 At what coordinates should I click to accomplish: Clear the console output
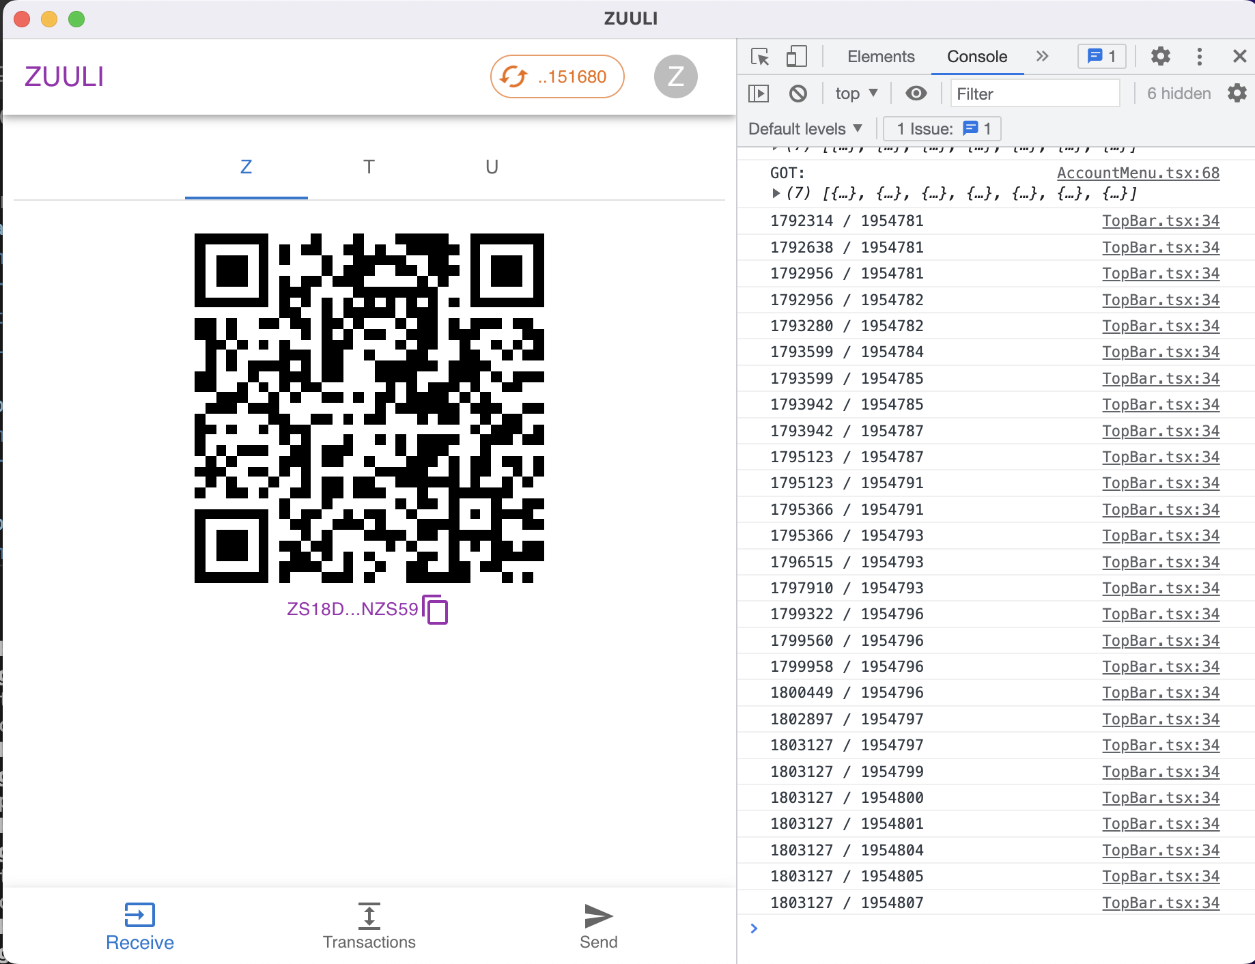(798, 94)
